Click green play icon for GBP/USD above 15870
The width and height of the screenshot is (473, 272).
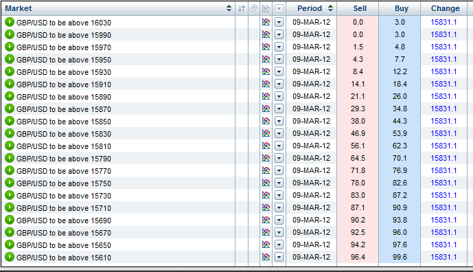(x=10, y=109)
